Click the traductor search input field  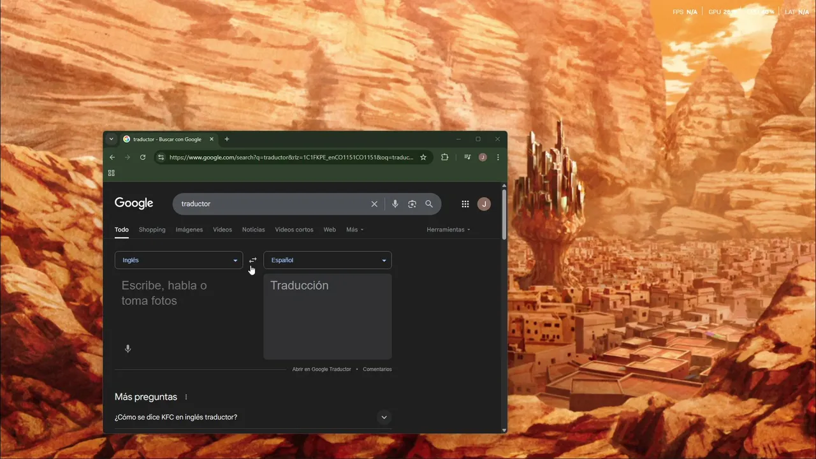click(x=273, y=204)
